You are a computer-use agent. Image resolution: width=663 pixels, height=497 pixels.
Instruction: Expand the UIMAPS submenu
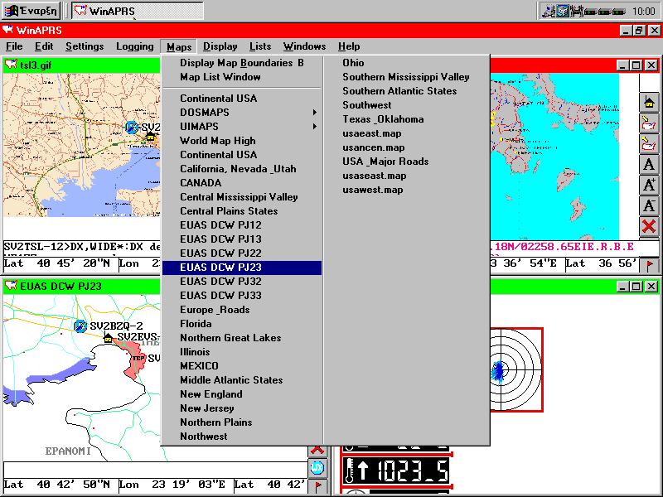pos(242,127)
